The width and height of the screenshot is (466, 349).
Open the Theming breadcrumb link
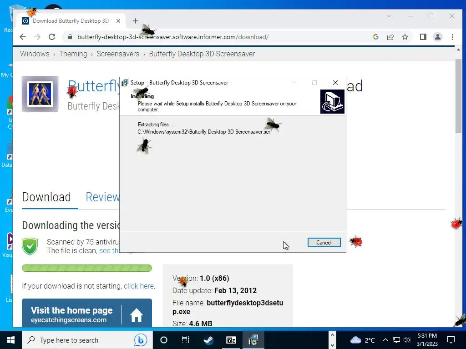coord(73,54)
